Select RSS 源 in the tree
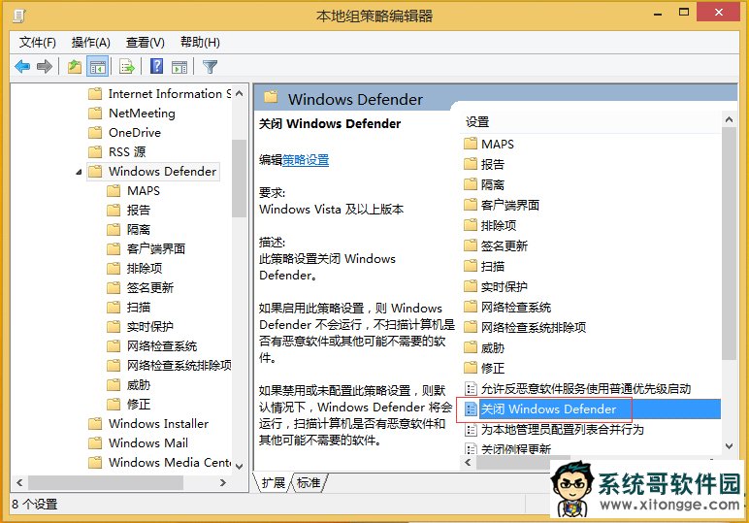 click(x=127, y=152)
